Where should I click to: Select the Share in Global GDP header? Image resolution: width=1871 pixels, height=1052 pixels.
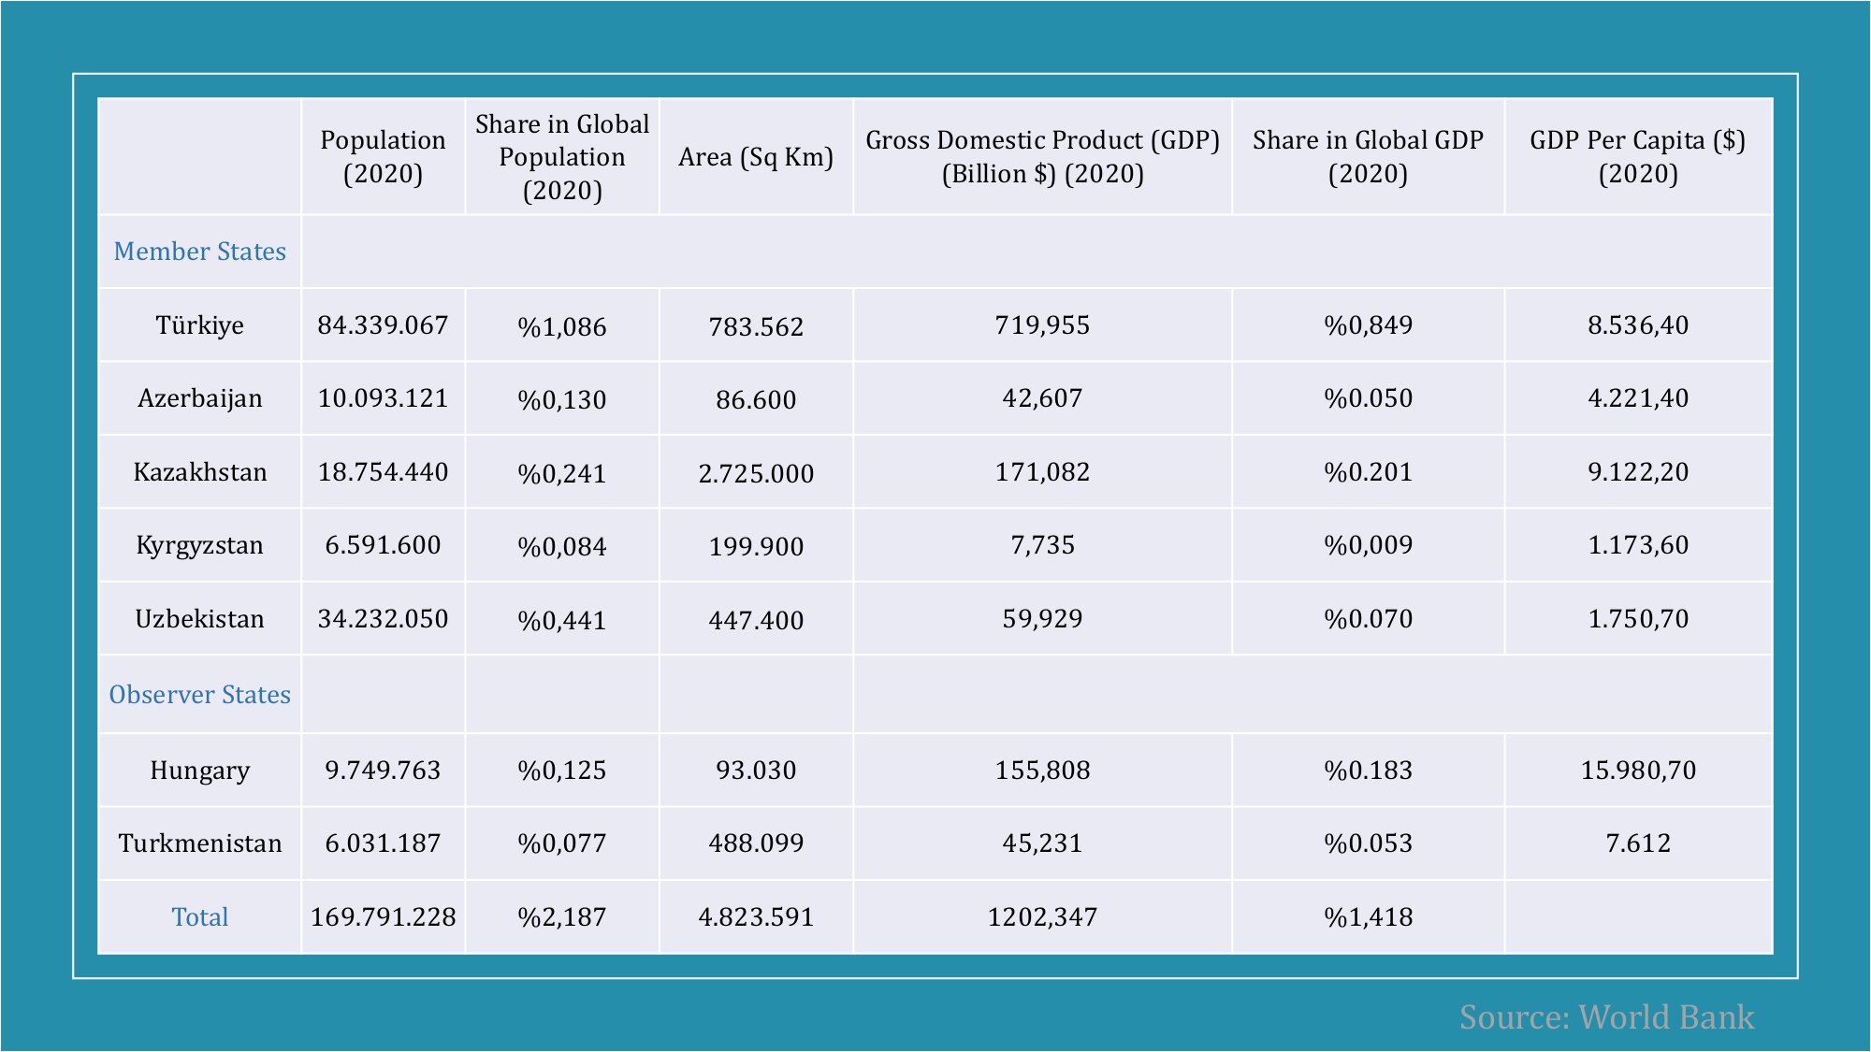[1368, 157]
